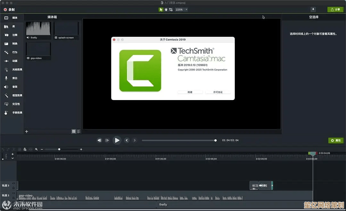Click the paste icon in timeline toolbar
This screenshot has width=346, height=211.
click(25, 149)
